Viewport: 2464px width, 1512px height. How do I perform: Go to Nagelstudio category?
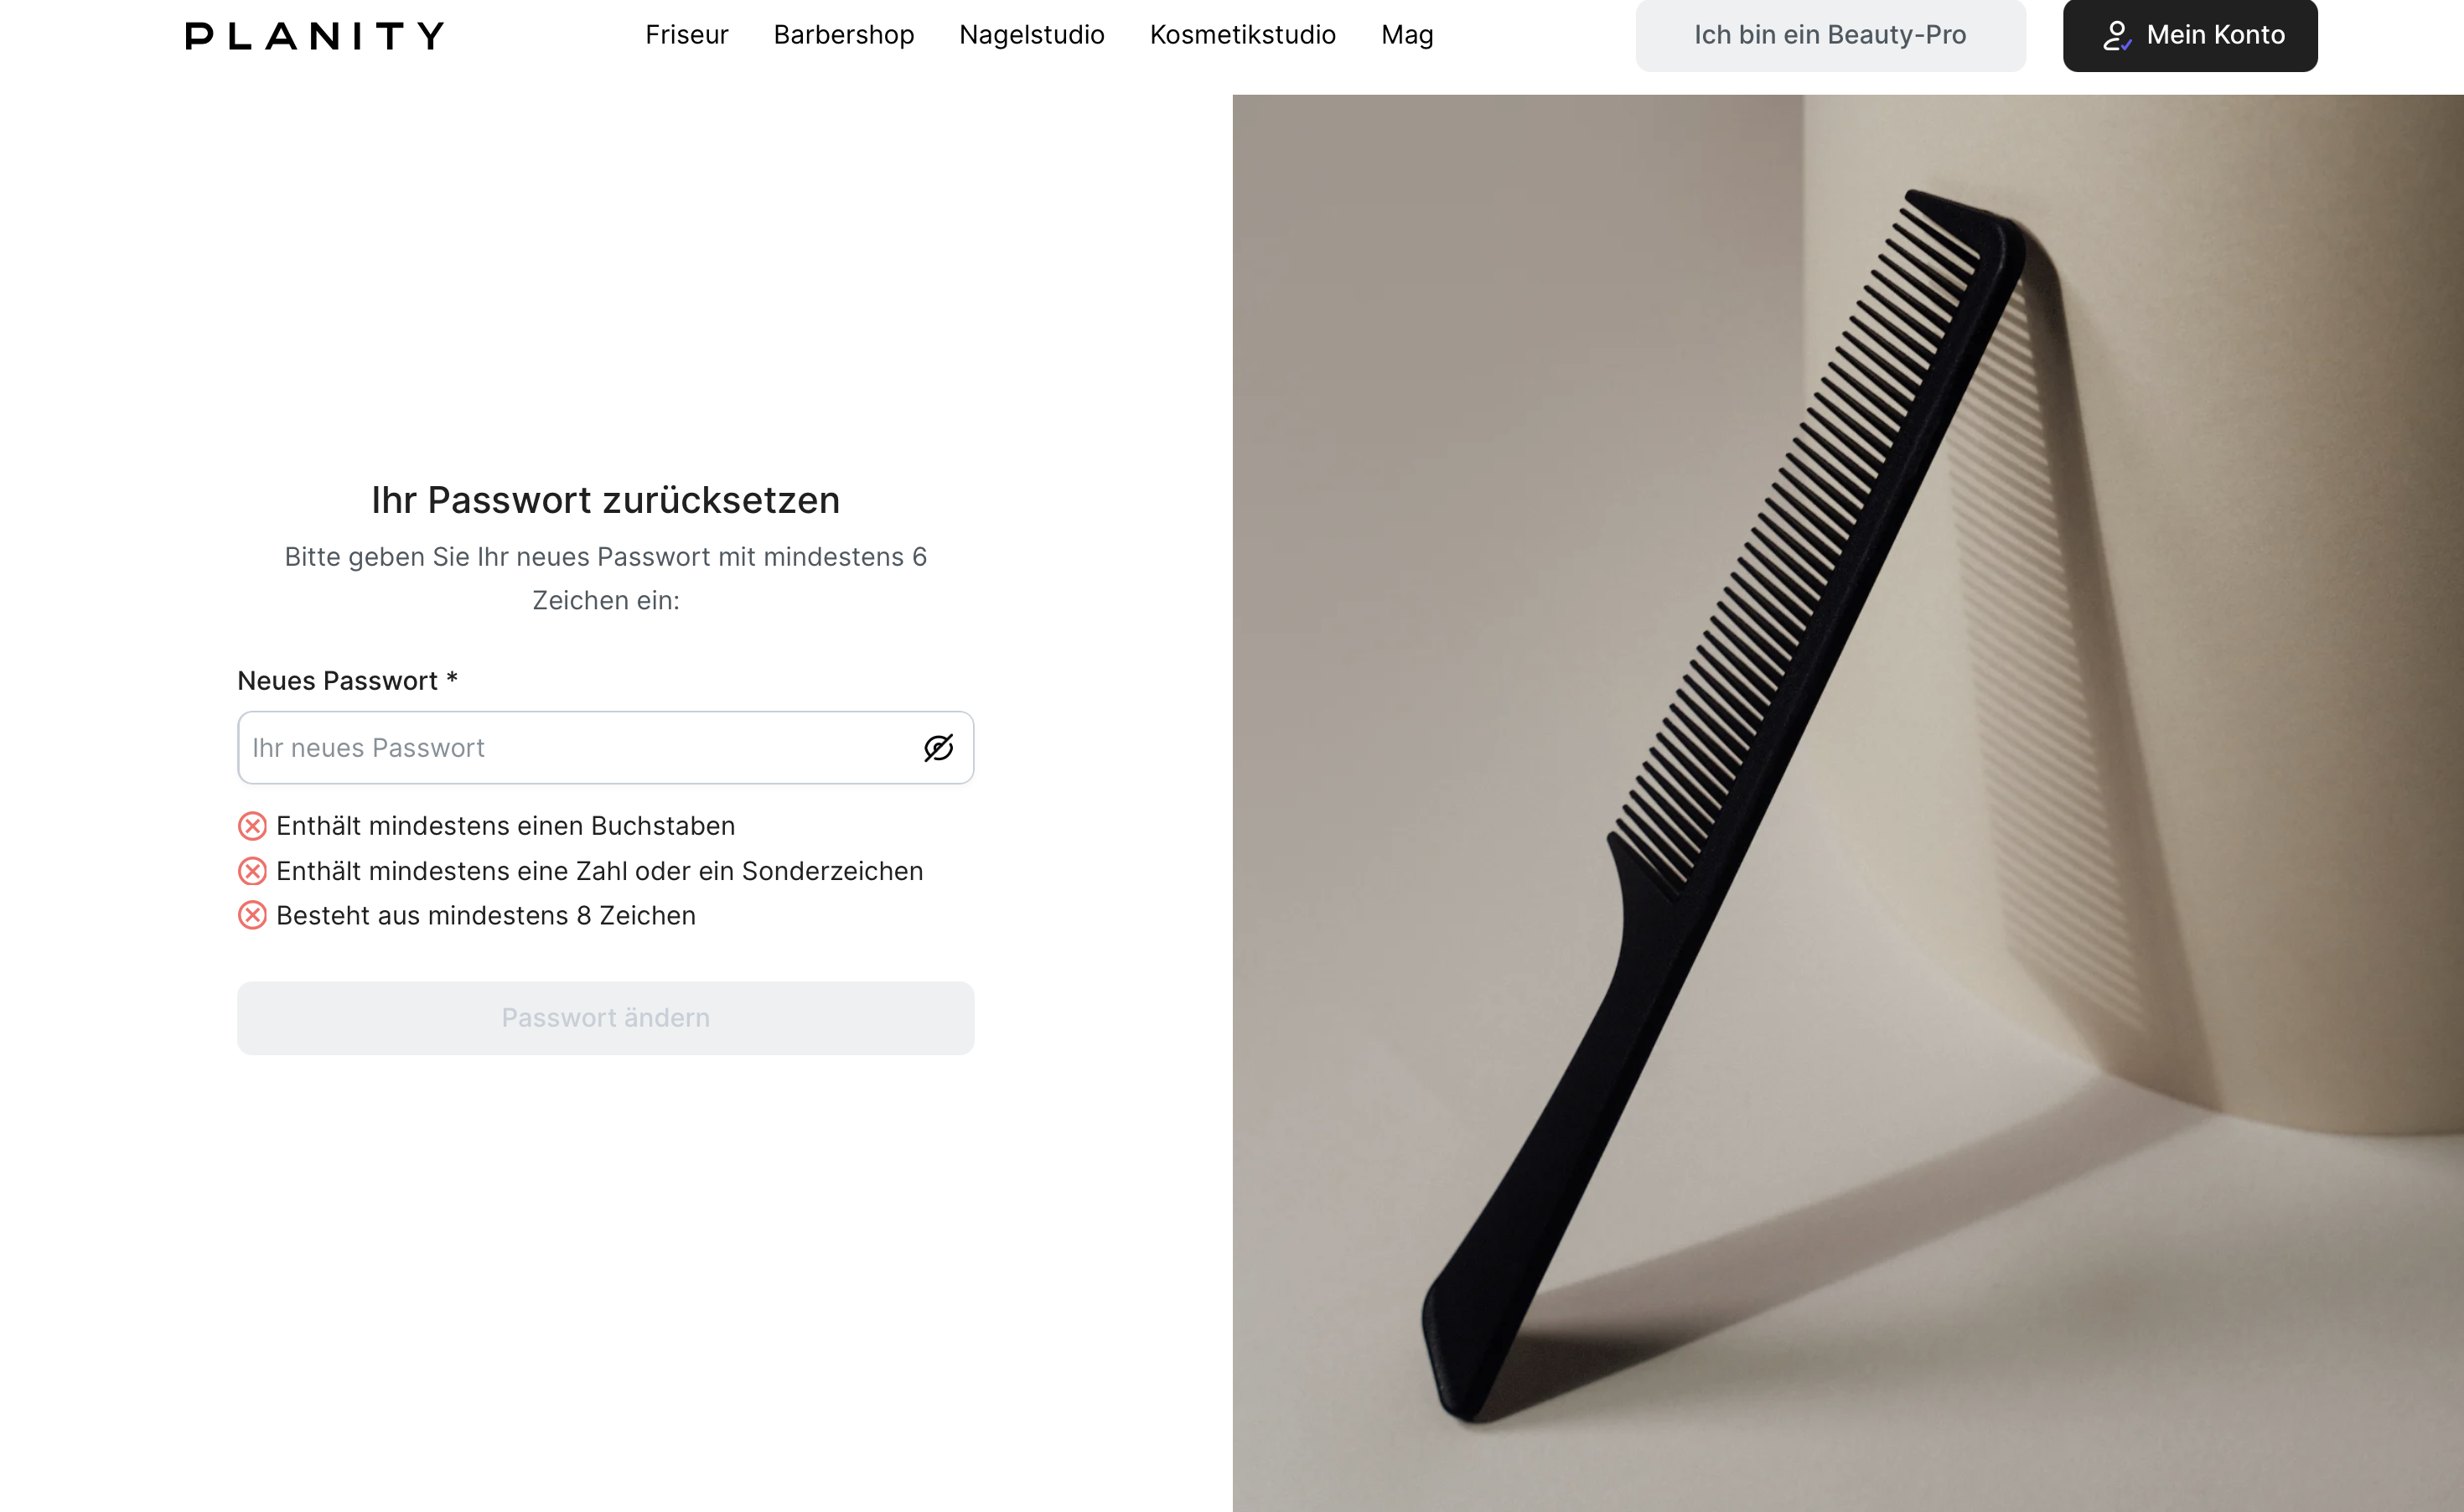pyautogui.click(x=1032, y=35)
